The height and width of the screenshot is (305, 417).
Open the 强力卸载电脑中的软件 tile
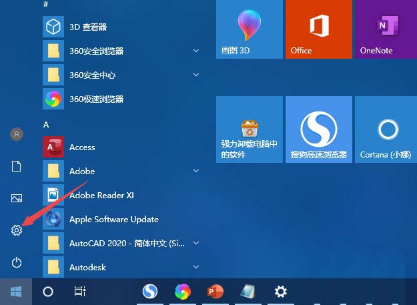tap(250, 129)
